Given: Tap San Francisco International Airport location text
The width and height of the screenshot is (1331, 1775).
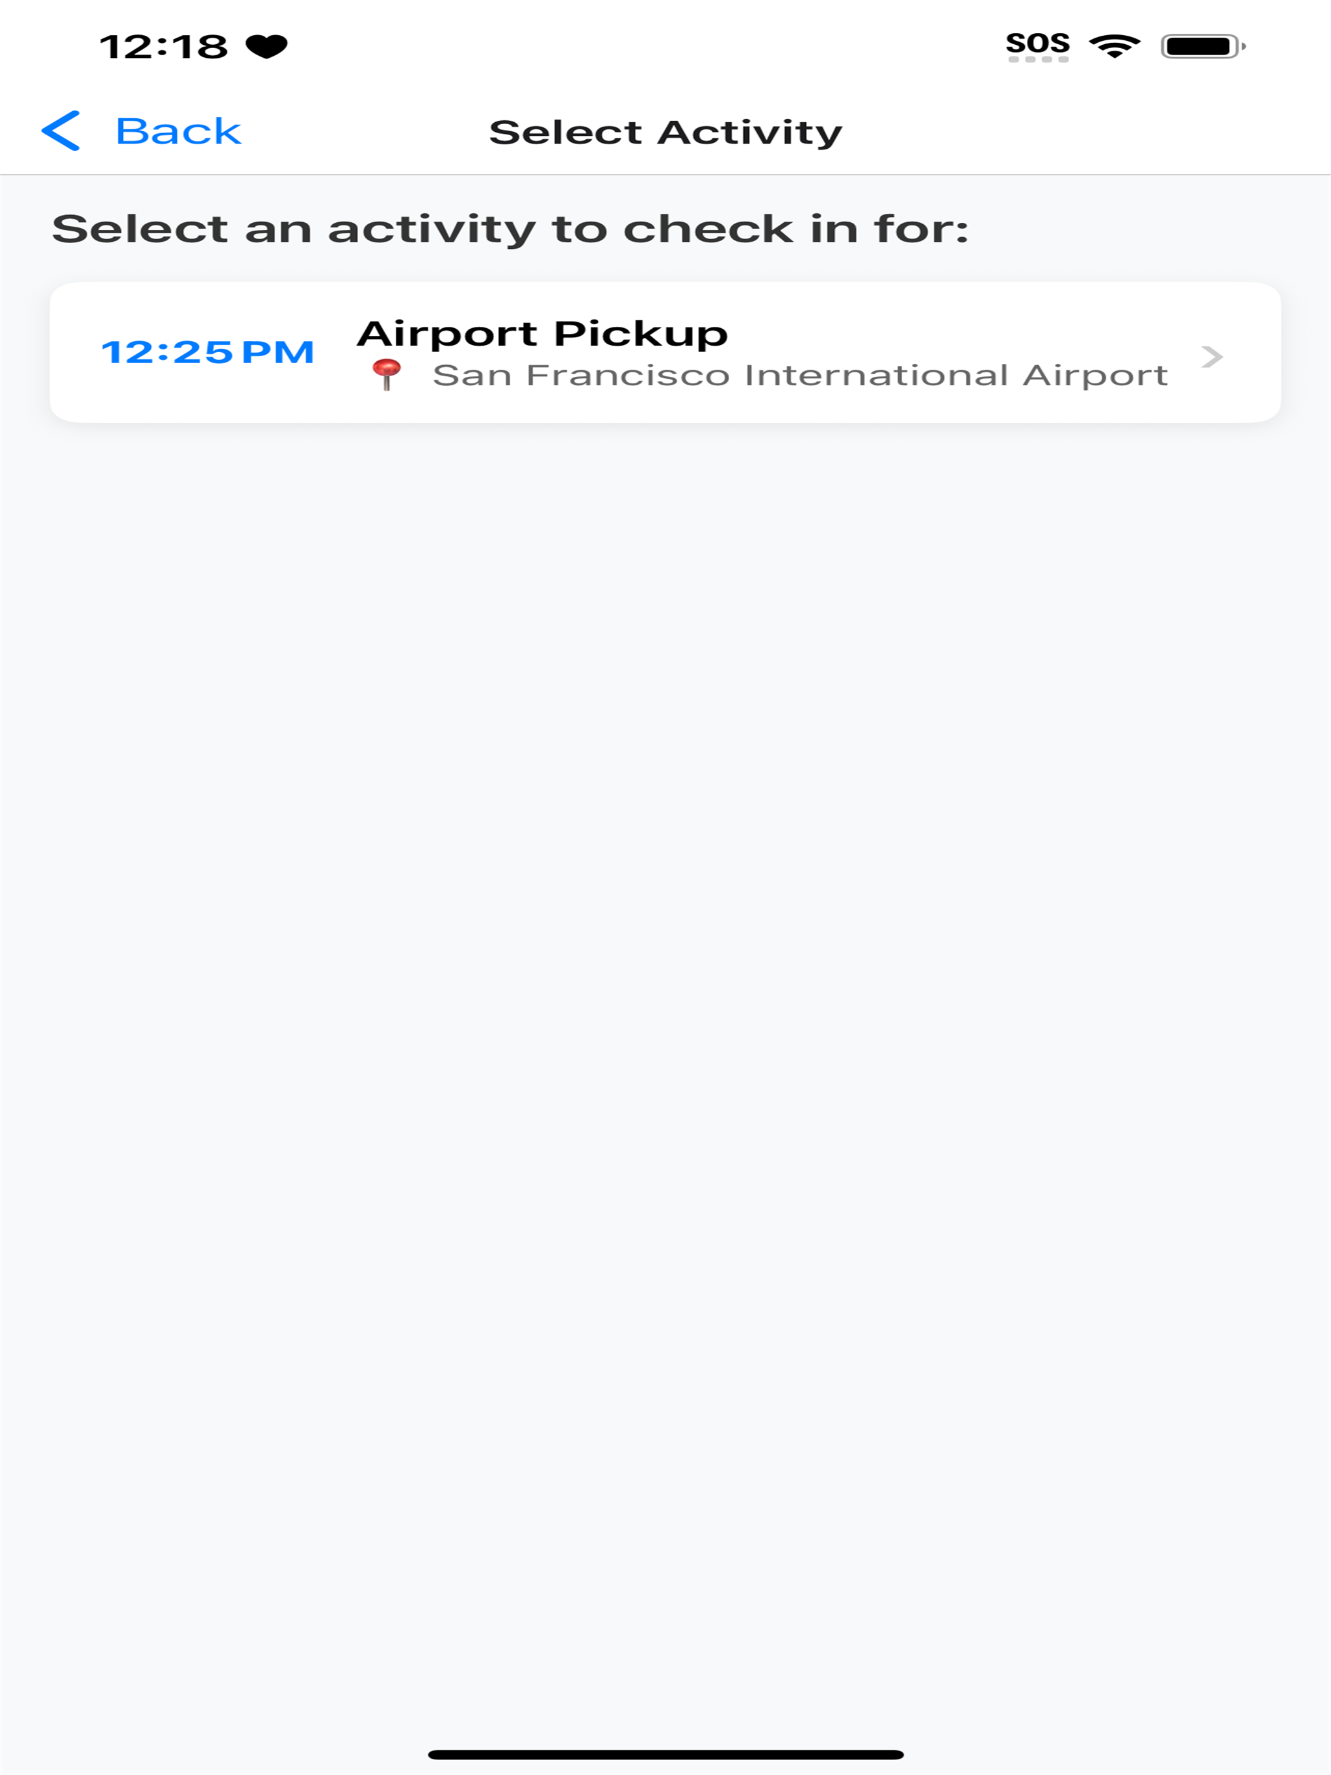Looking at the screenshot, I should 799,376.
